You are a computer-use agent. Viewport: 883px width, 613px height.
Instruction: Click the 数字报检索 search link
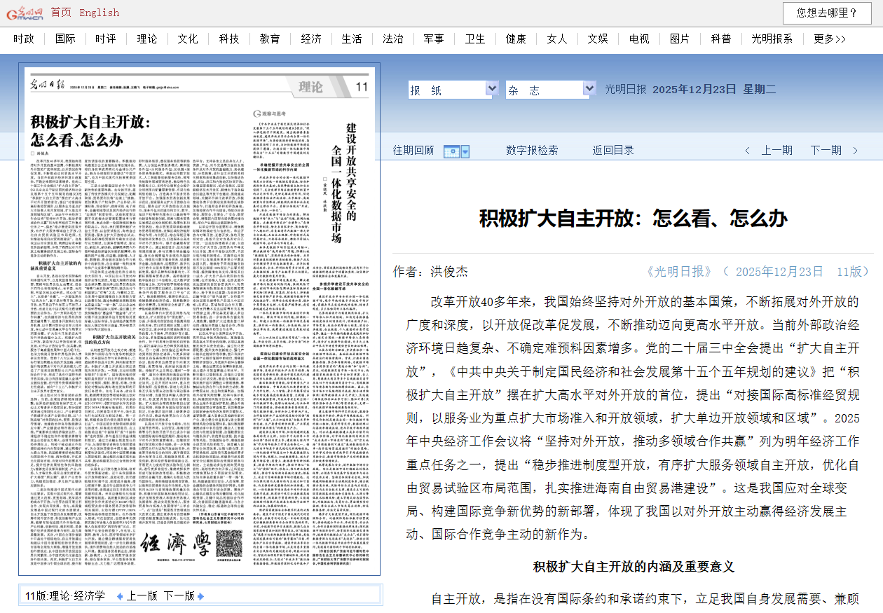[x=532, y=150]
